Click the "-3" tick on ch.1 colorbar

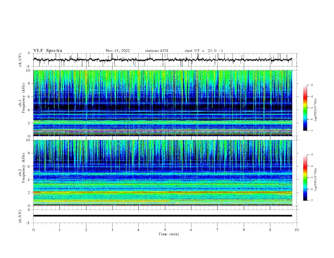(x=311, y=85)
